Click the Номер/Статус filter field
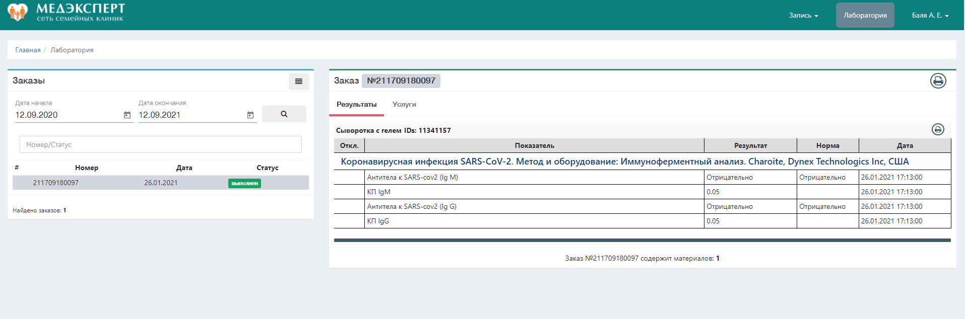 pyautogui.click(x=160, y=144)
